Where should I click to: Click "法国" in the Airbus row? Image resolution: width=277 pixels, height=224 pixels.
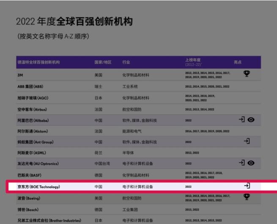(99, 109)
